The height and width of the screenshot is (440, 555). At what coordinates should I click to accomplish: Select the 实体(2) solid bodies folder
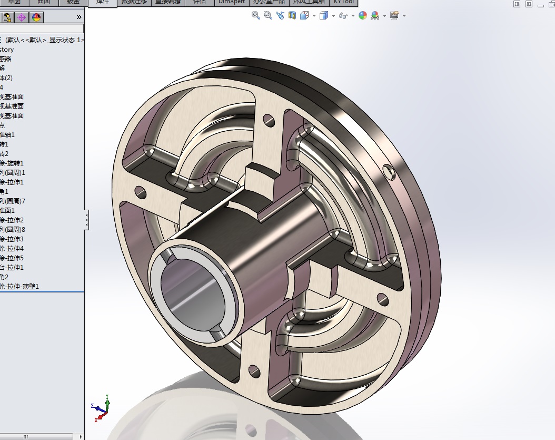click(6, 78)
